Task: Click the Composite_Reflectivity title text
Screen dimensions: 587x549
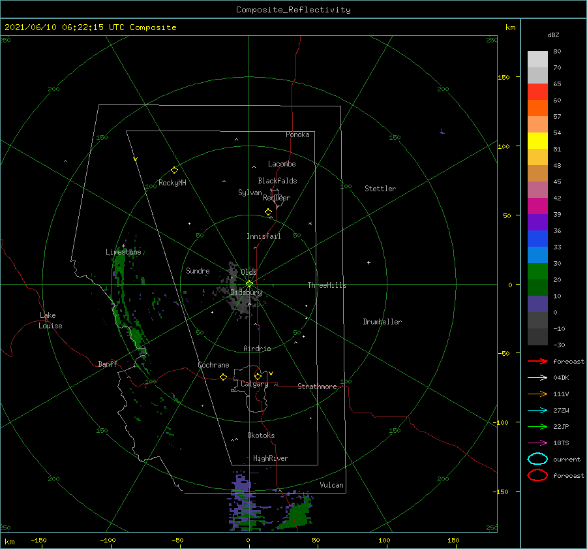Action: point(293,10)
